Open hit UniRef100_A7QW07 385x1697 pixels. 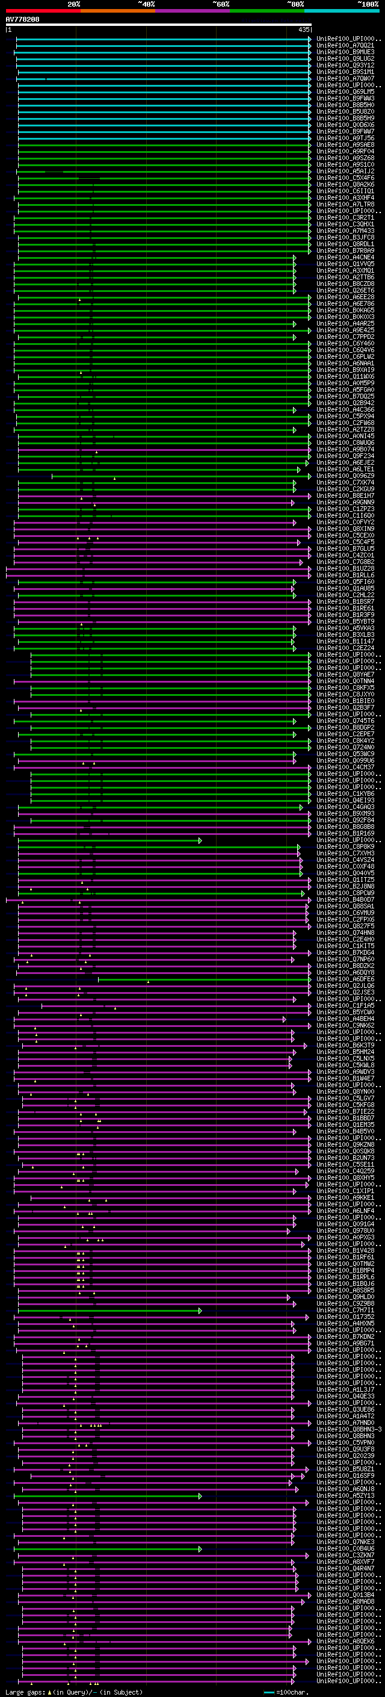[x=345, y=78]
